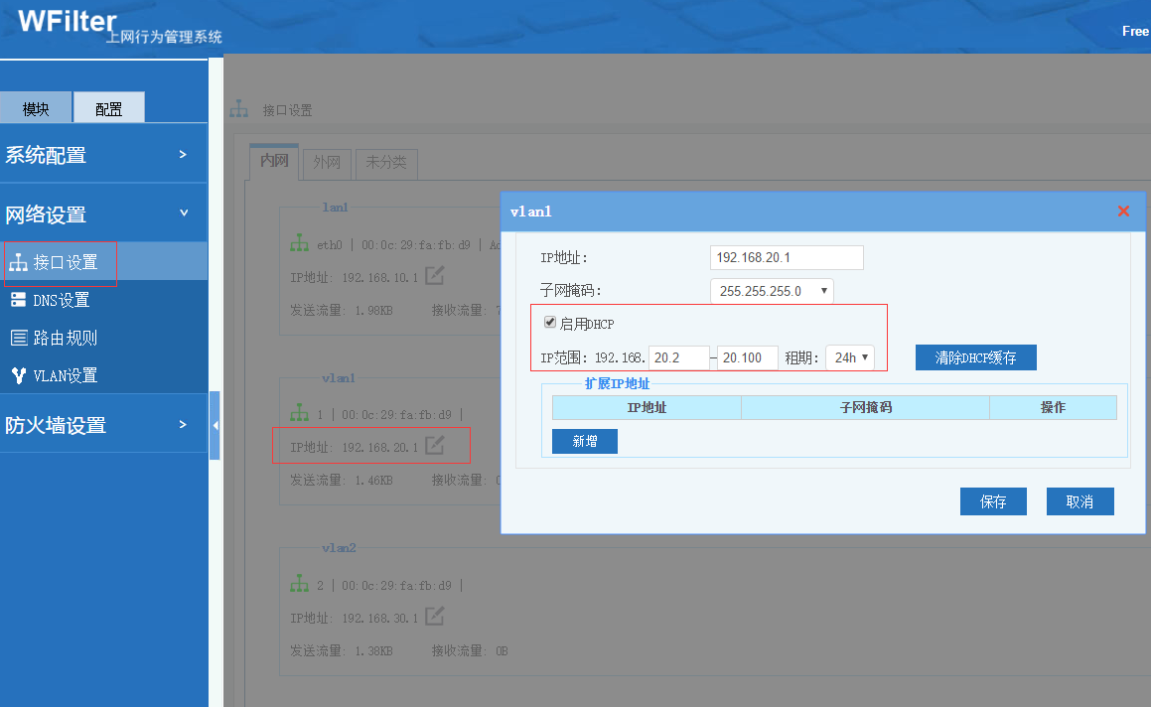1151x707 pixels.
Task: Click the IP地址 input field
Action: 787,257
